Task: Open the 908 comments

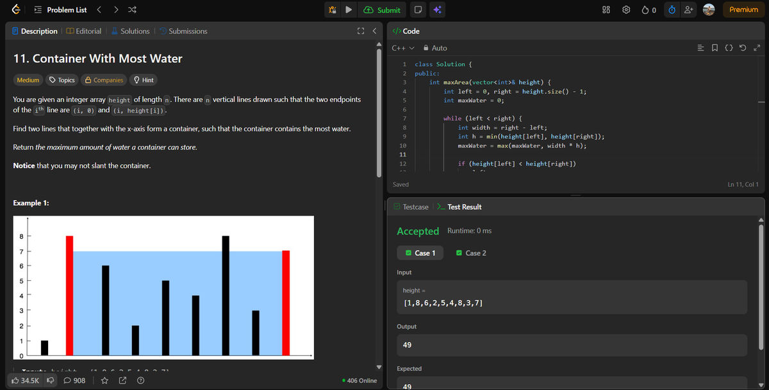Action: [x=74, y=380]
